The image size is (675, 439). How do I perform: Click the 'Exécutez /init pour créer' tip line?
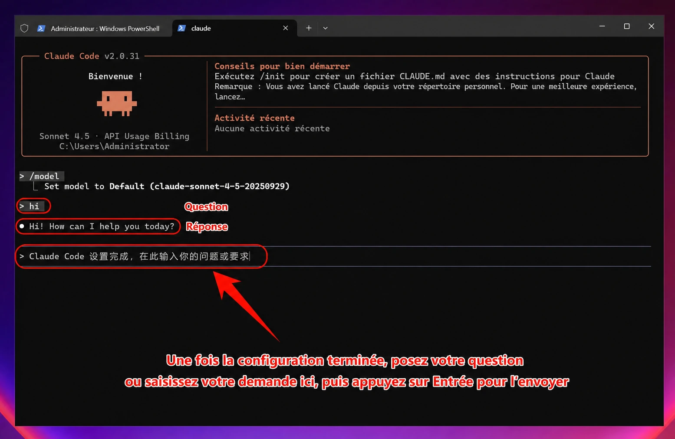(415, 76)
